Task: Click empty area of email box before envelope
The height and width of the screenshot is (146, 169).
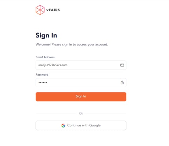Action: pyautogui.click(x=93, y=65)
